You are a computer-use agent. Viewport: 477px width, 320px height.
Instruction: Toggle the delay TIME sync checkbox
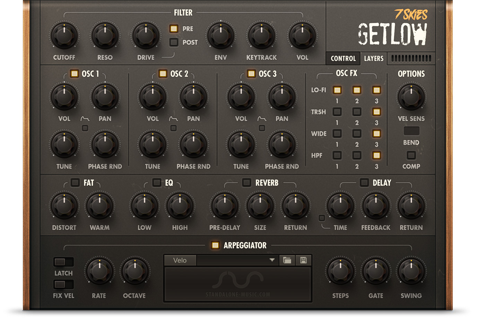(322, 218)
